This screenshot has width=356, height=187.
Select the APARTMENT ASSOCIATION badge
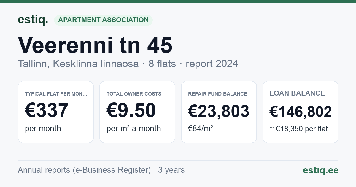pos(103,20)
